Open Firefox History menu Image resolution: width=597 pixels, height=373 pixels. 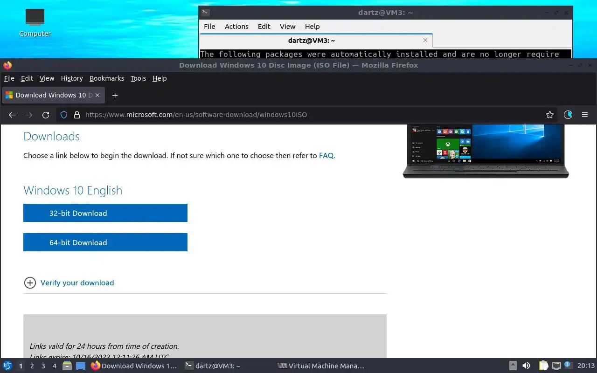[x=72, y=78]
